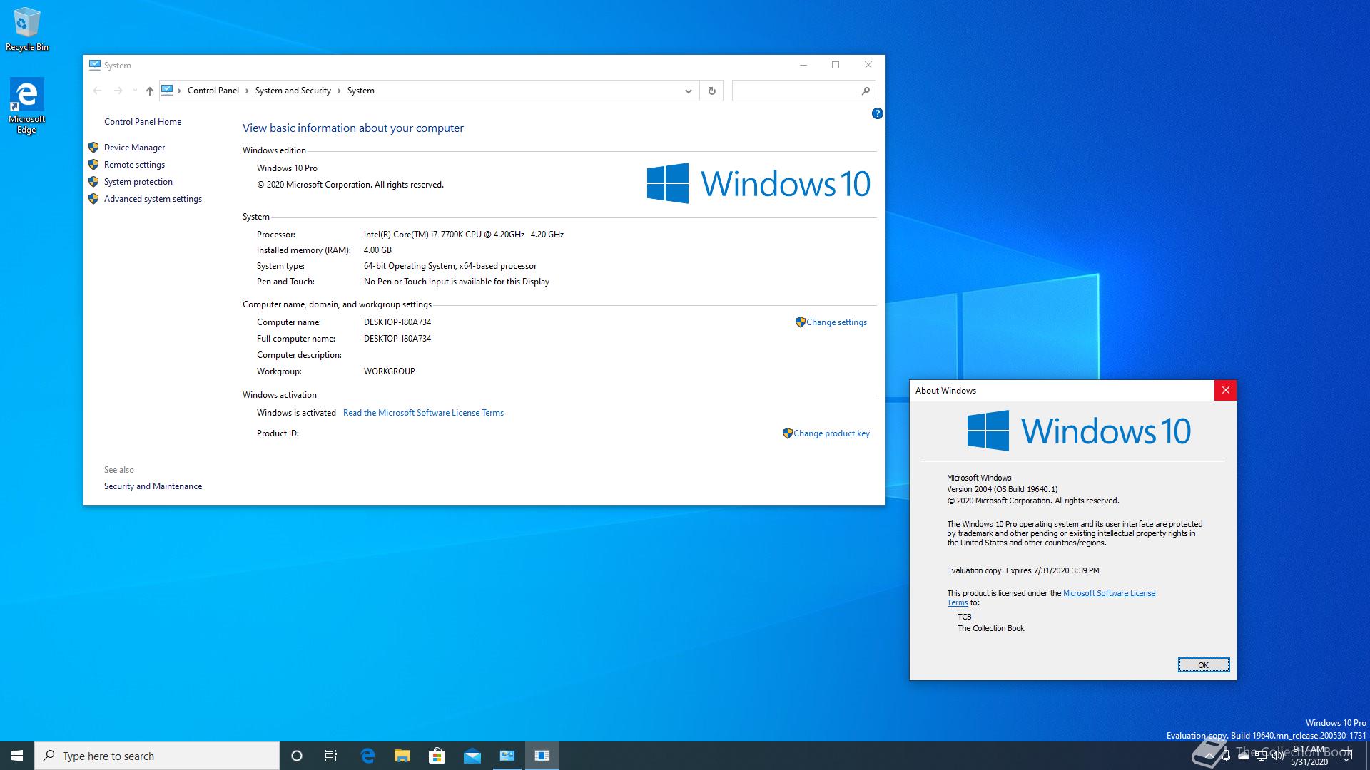
Task: Click System and Security breadcrumb
Action: point(293,91)
